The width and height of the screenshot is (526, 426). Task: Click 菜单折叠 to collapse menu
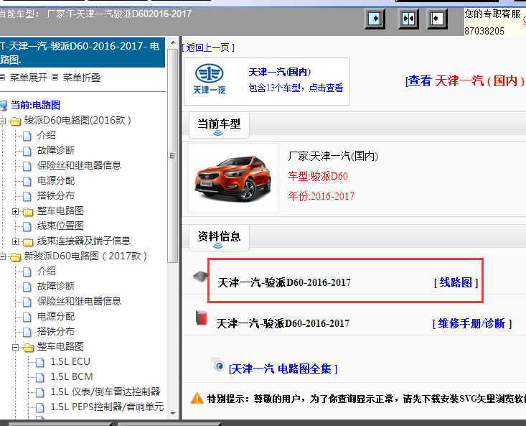[82, 78]
